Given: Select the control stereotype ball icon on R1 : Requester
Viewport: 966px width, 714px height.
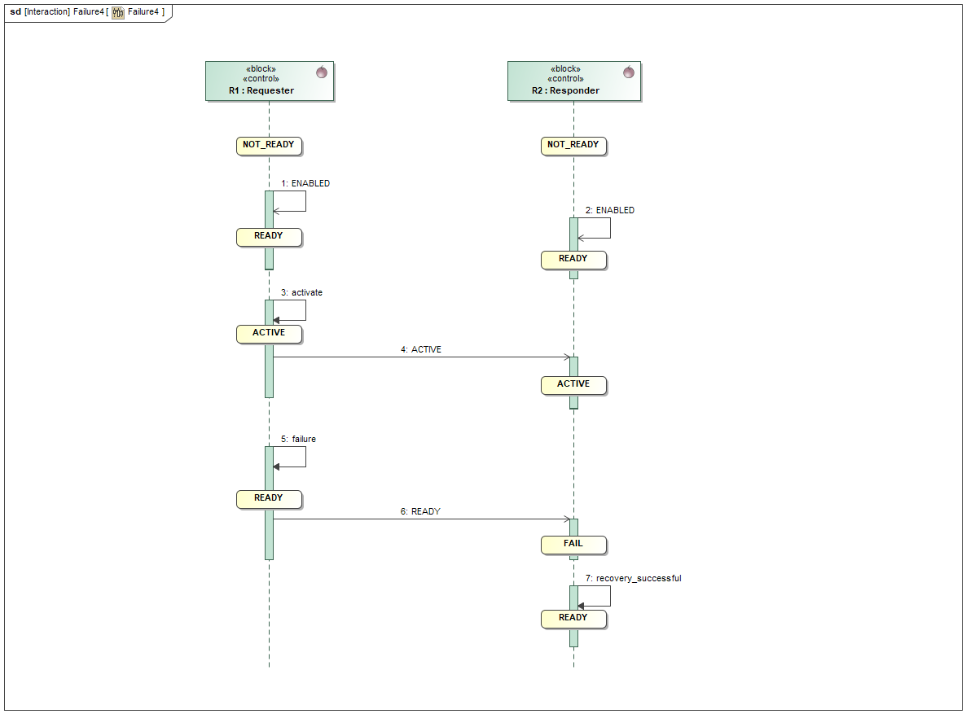Looking at the screenshot, I should point(322,72).
